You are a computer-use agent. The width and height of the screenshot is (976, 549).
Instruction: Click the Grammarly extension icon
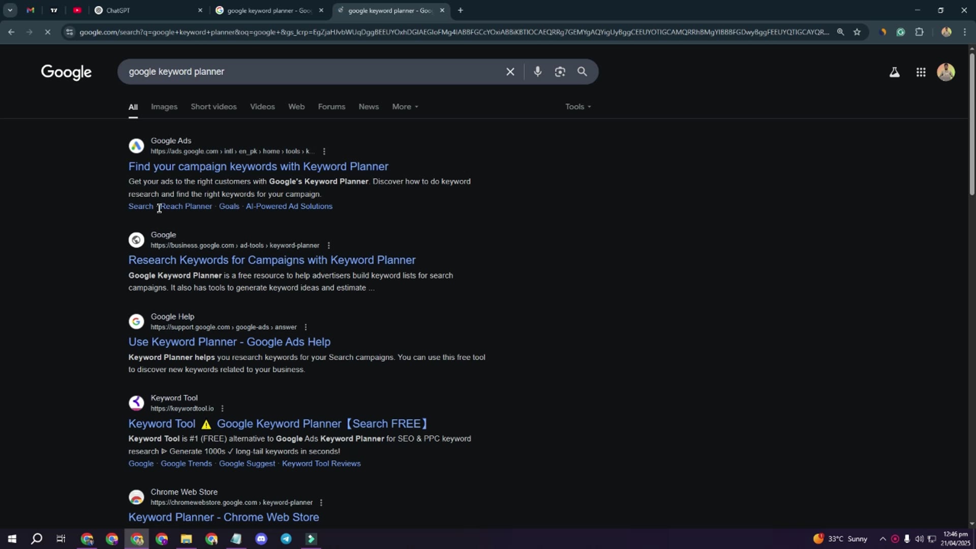pos(900,32)
